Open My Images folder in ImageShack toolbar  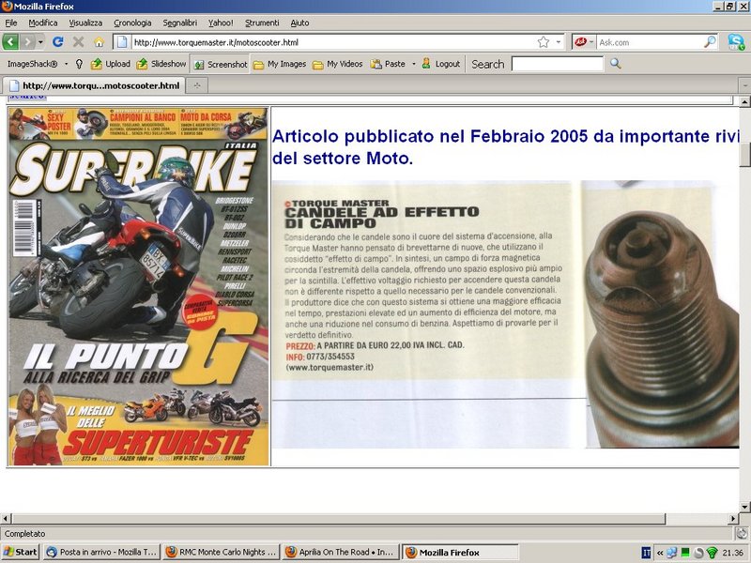click(280, 64)
